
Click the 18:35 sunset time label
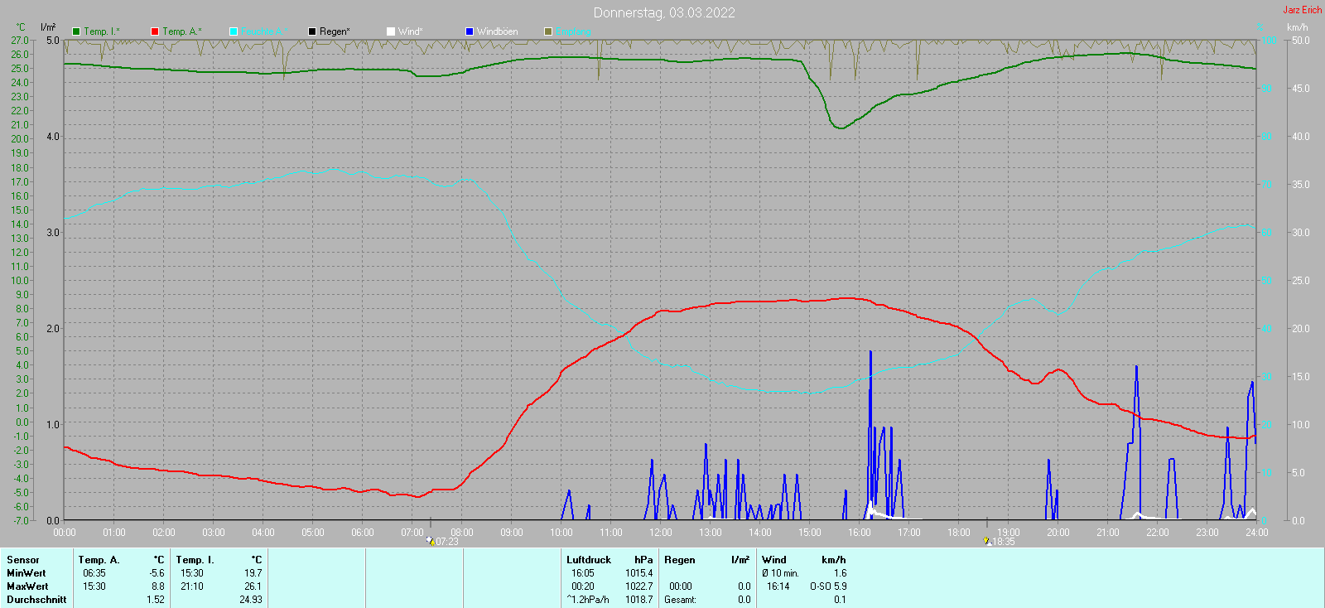pyautogui.click(x=1004, y=542)
